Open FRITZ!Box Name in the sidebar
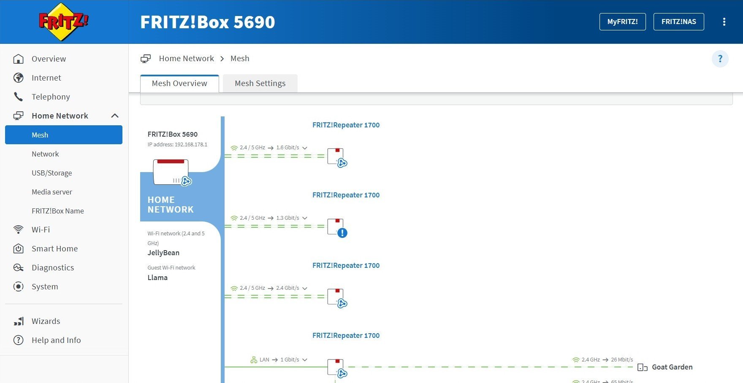Viewport: 743px width, 383px height. [x=58, y=211]
